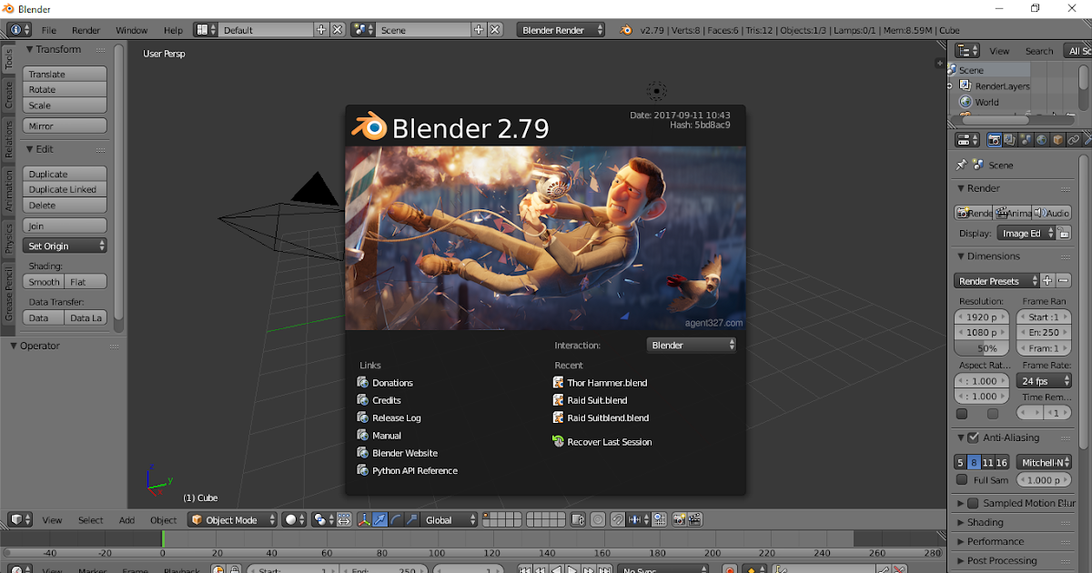The width and height of the screenshot is (1092, 573).
Task: Open the 3D View editor type selector
Action: click(21, 520)
